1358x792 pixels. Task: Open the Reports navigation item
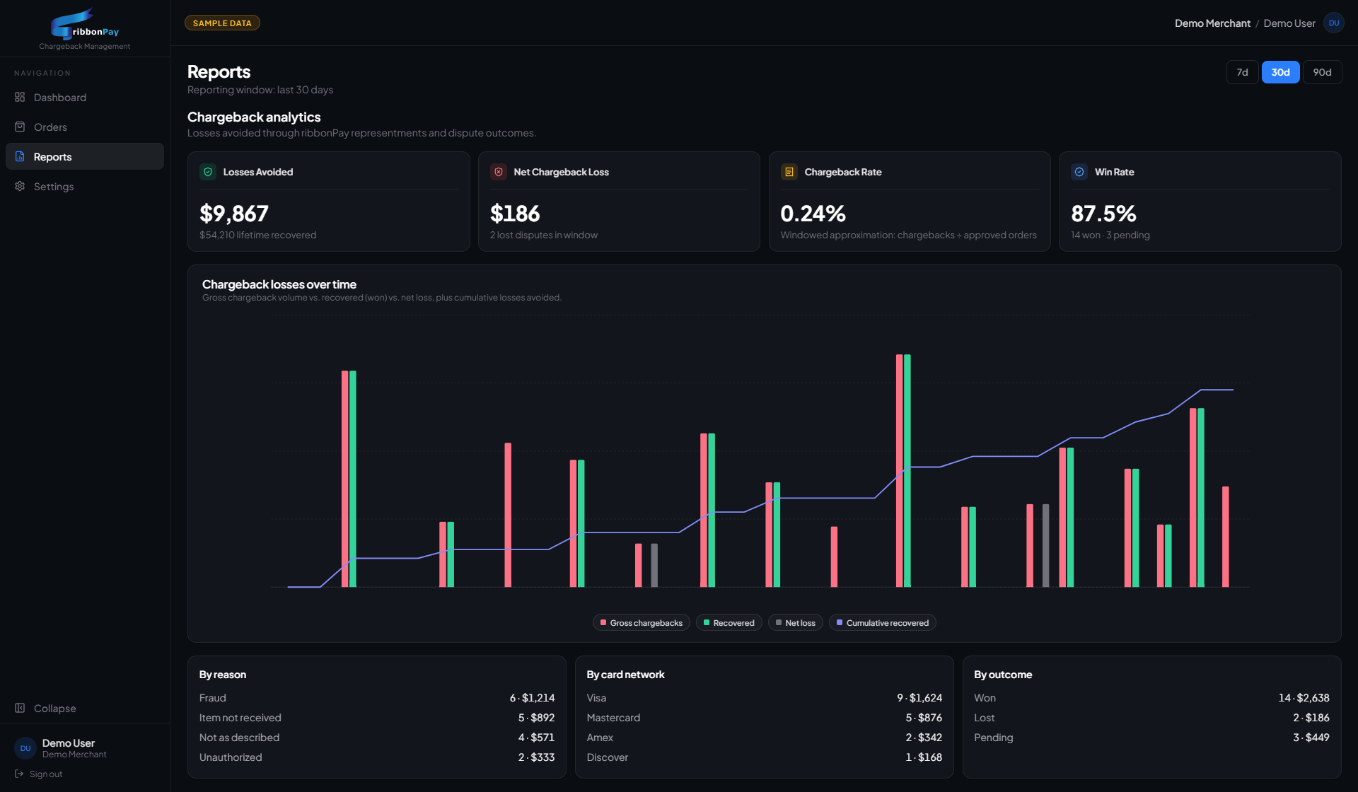(x=85, y=156)
